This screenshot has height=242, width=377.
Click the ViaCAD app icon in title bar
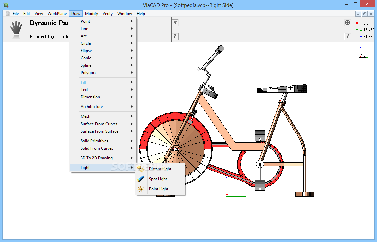coord(6,5)
